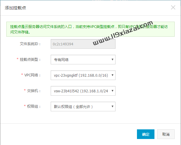Click the 交换机 label
The image size is (181, 145).
click(34, 91)
